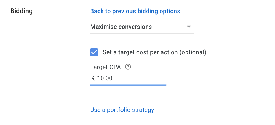Click the word 'portfolio' in the bottom link

(119, 110)
